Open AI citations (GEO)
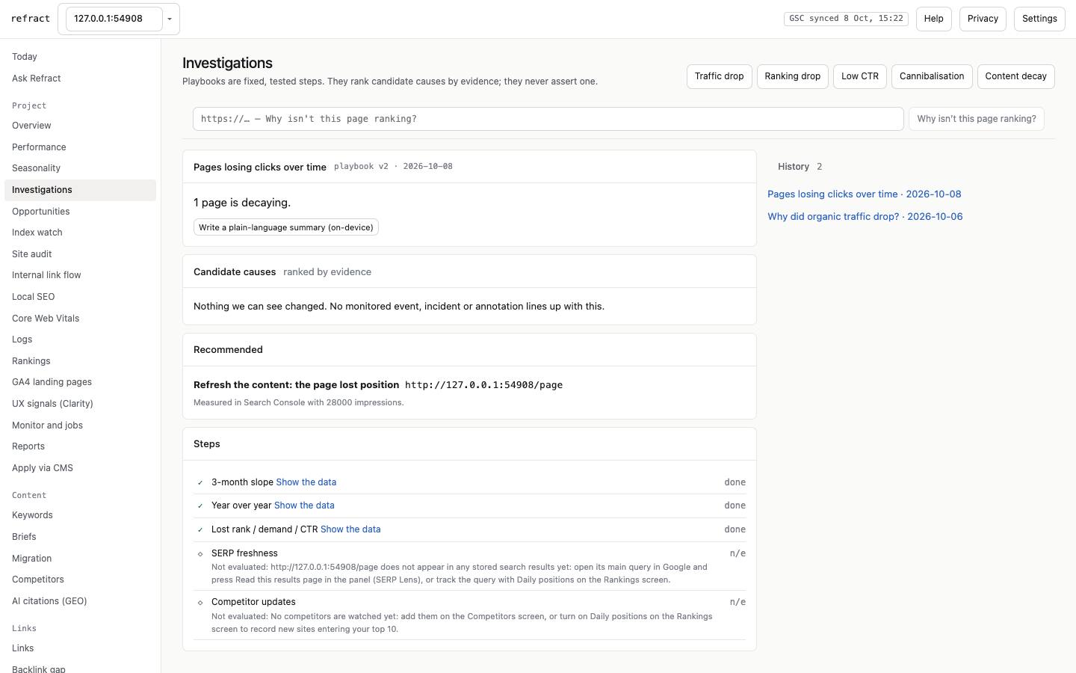The height and width of the screenshot is (673, 1076). (x=80, y=601)
